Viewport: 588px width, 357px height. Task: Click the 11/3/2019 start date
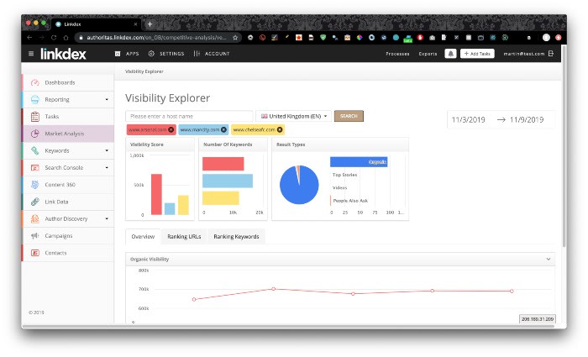click(x=468, y=120)
